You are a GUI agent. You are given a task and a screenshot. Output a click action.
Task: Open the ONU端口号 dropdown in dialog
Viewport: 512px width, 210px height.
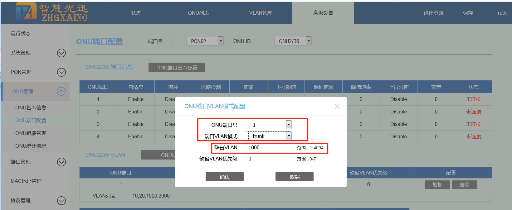tap(289, 125)
